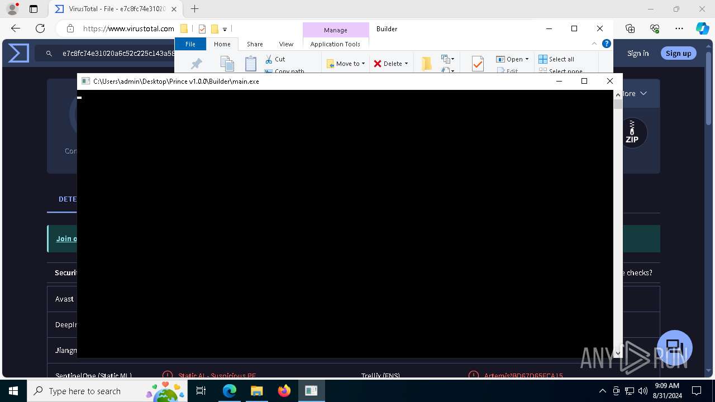
Task: Open volume control in tray
Action: point(642,391)
